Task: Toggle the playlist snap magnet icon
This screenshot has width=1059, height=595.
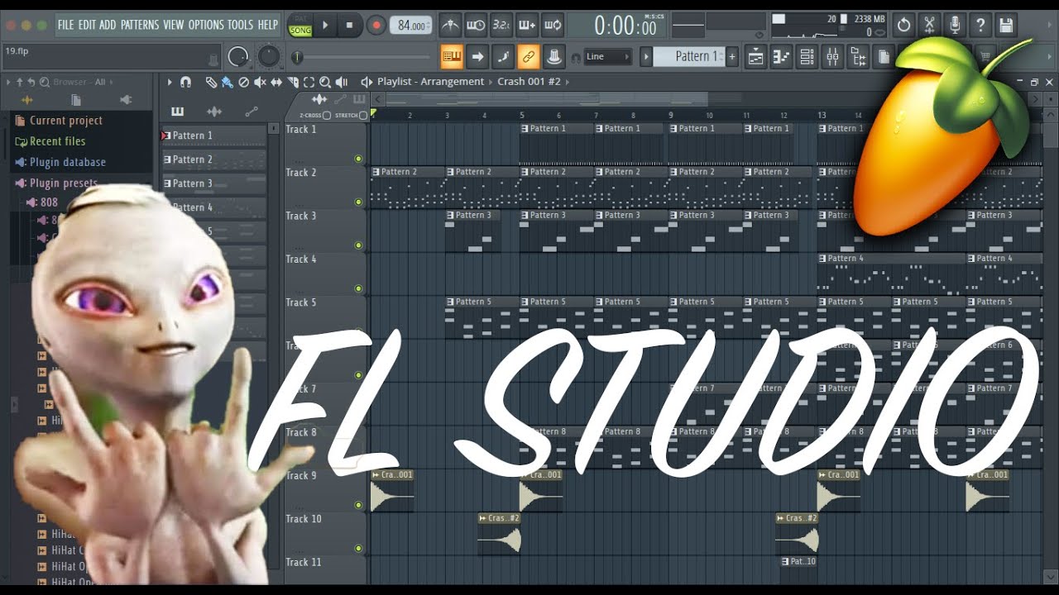Action: click(186, 82)
